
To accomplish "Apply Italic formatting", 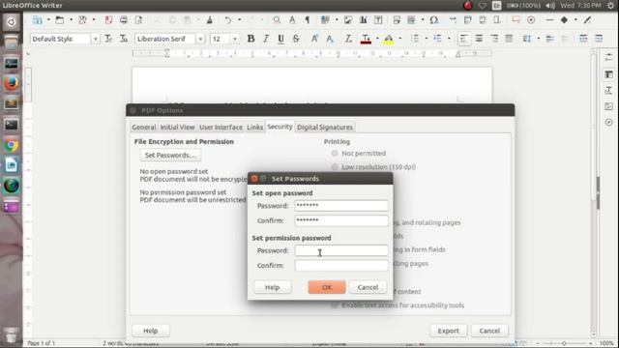I will coord(266,39).
